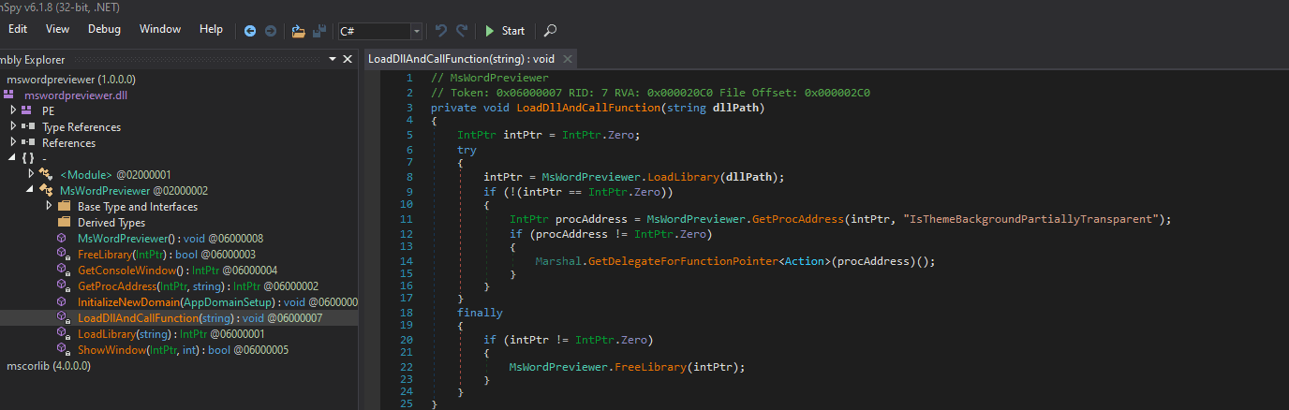Screen dimensions: 1289x410
Task: Select FreeLibrary(IntPtr) method in tree
Action: [x=167, y=255]
